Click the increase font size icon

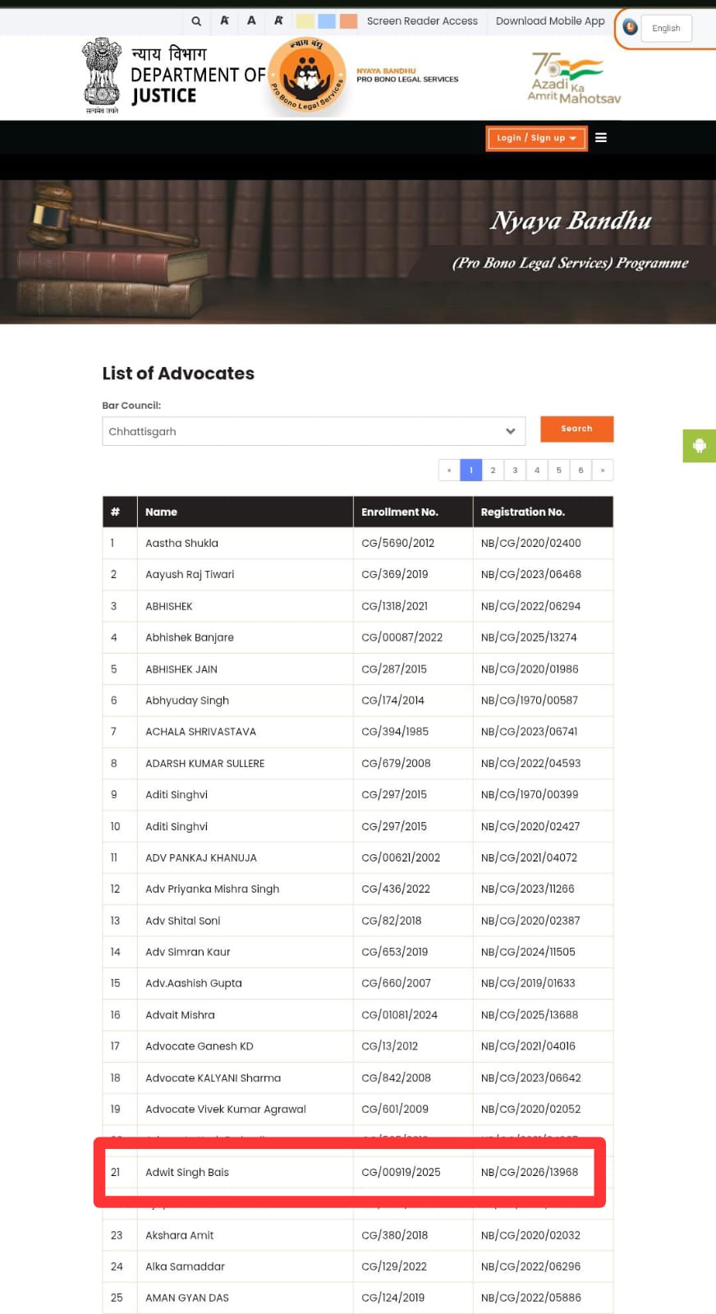pyautogui.click(x=278, y=21)
